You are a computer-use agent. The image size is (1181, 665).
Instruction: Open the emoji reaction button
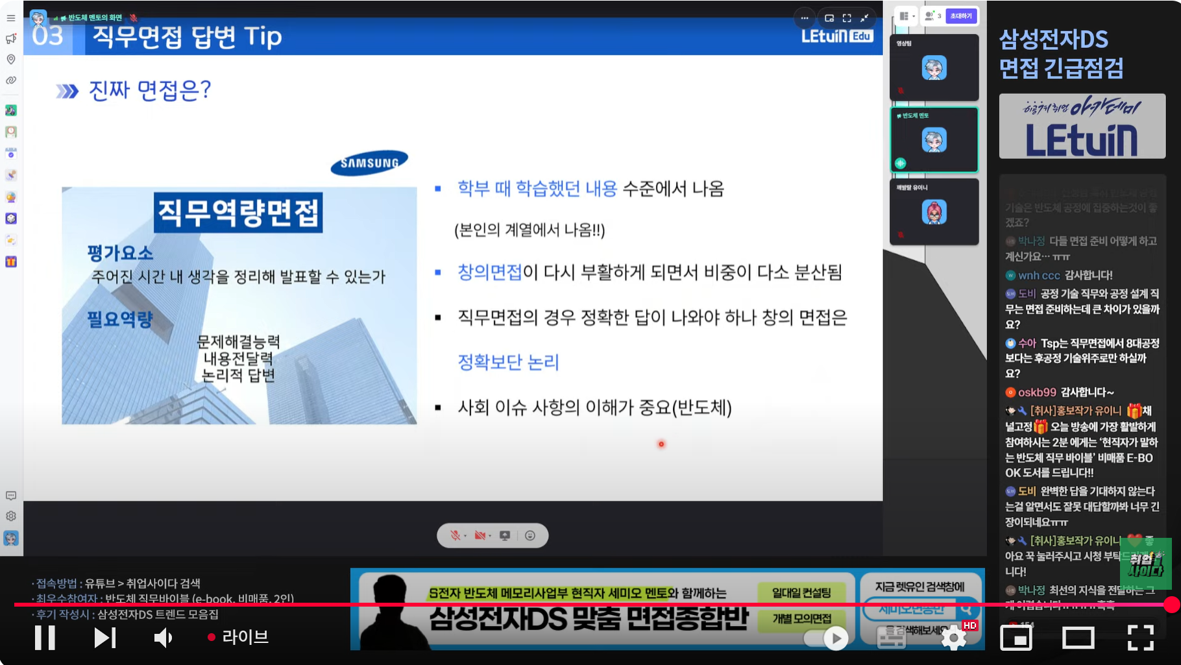click(x=530, y=535)
